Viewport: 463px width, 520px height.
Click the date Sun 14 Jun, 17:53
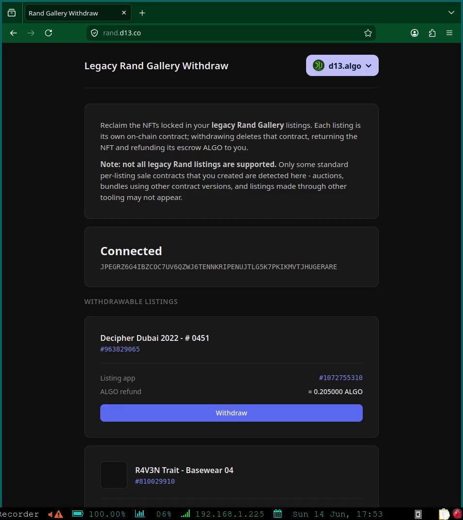pos(337,514)
